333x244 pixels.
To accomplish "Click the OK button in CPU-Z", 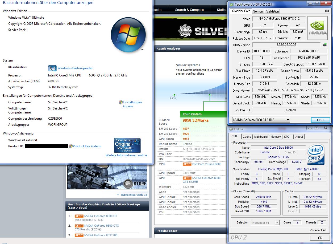I will click(320, 238).
